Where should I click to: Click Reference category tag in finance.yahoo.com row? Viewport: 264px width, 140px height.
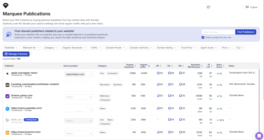105,96
